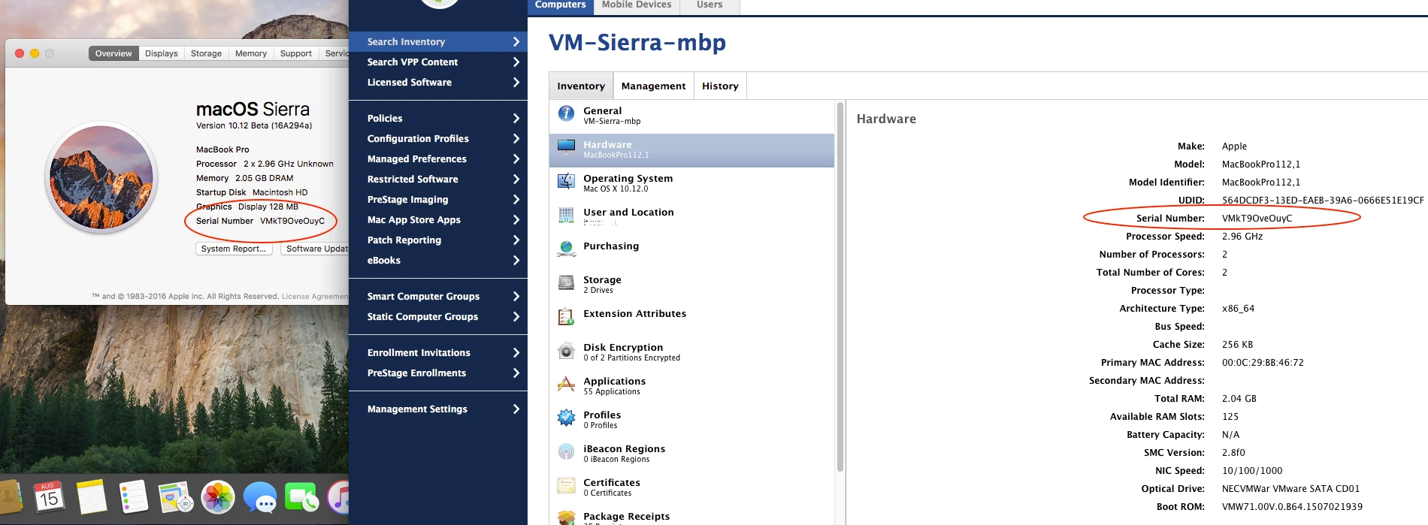The image size is (1428, 525).
Task: Click the serial number value VMkT9OveOuyC
Action: (1257, 219)
